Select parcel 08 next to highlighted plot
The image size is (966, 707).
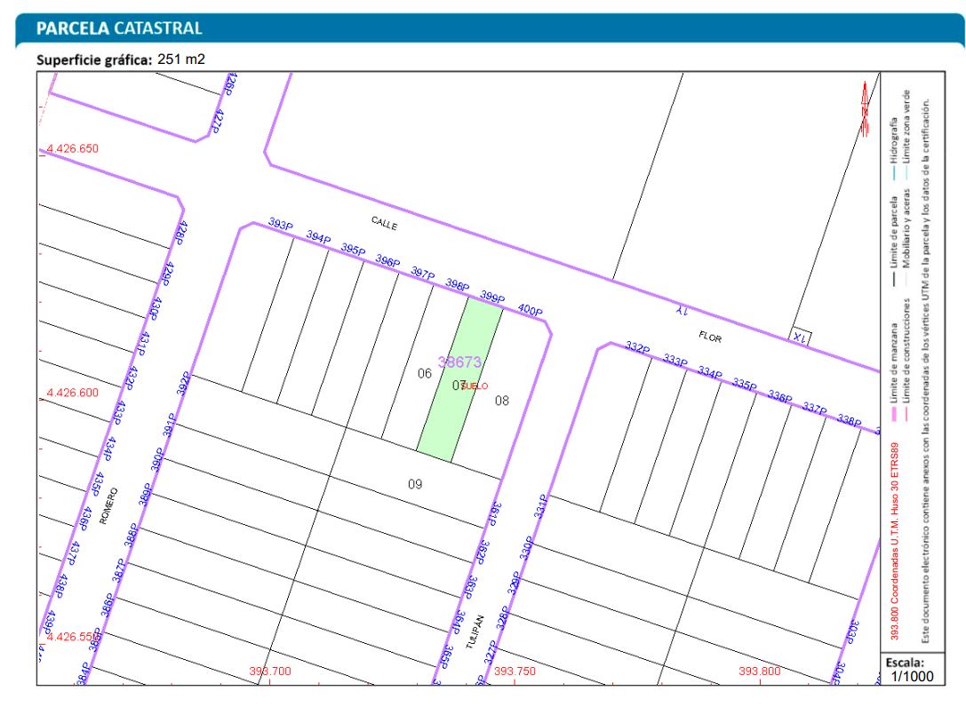click(502, 401)
